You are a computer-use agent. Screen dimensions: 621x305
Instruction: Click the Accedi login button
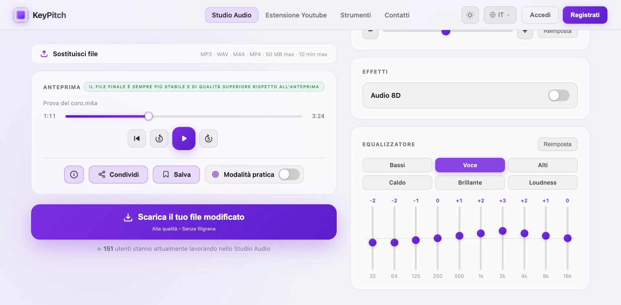click(x=540, y=15)
